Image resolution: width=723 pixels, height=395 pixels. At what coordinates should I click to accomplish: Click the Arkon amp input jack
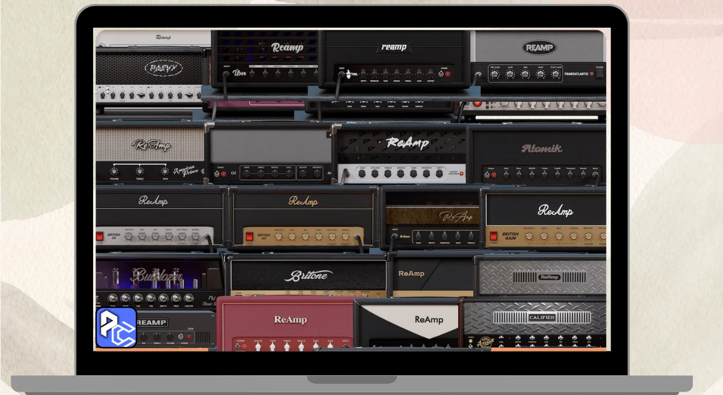point(394,236)
